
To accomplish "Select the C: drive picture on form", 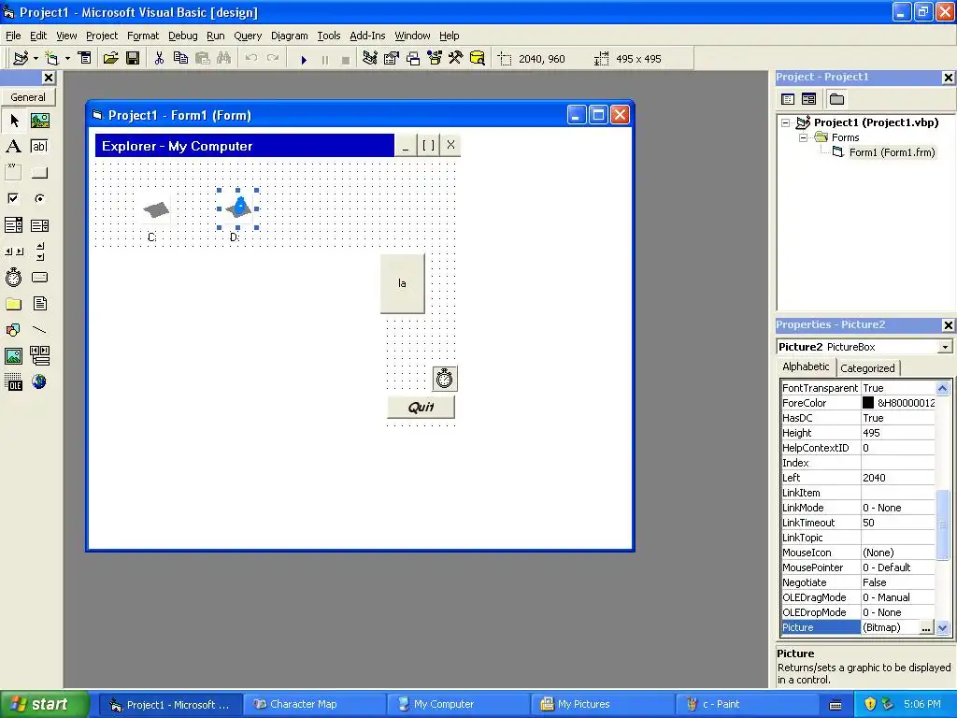I will (156, 209).
